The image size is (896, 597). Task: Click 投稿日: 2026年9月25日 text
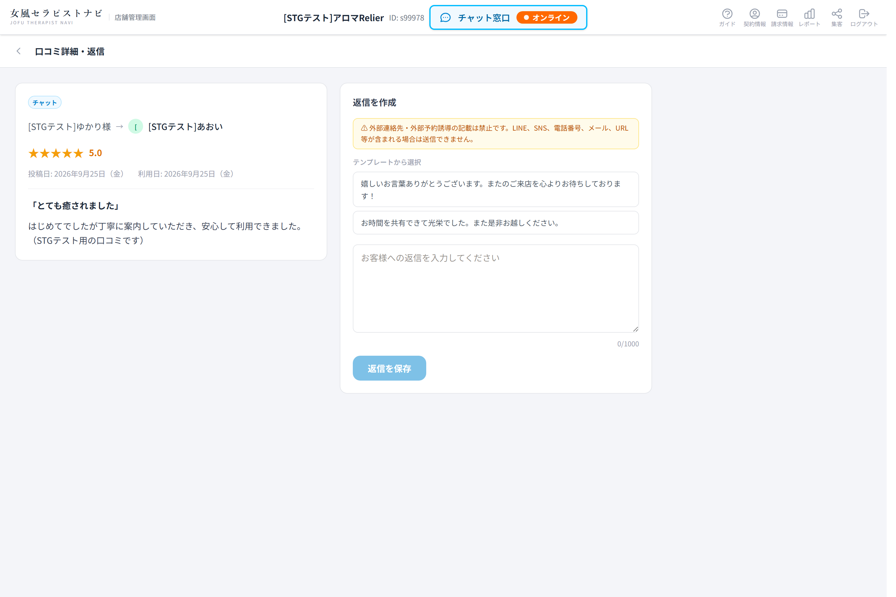pyautogui.click(x=77, y=175)
